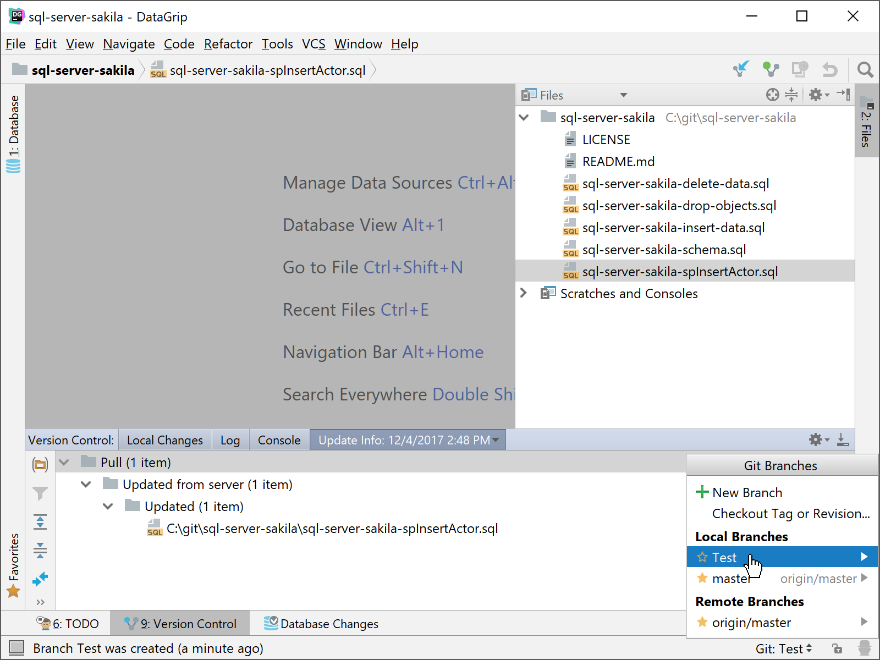Show more sidebar actions double chevron

(40, 602)
